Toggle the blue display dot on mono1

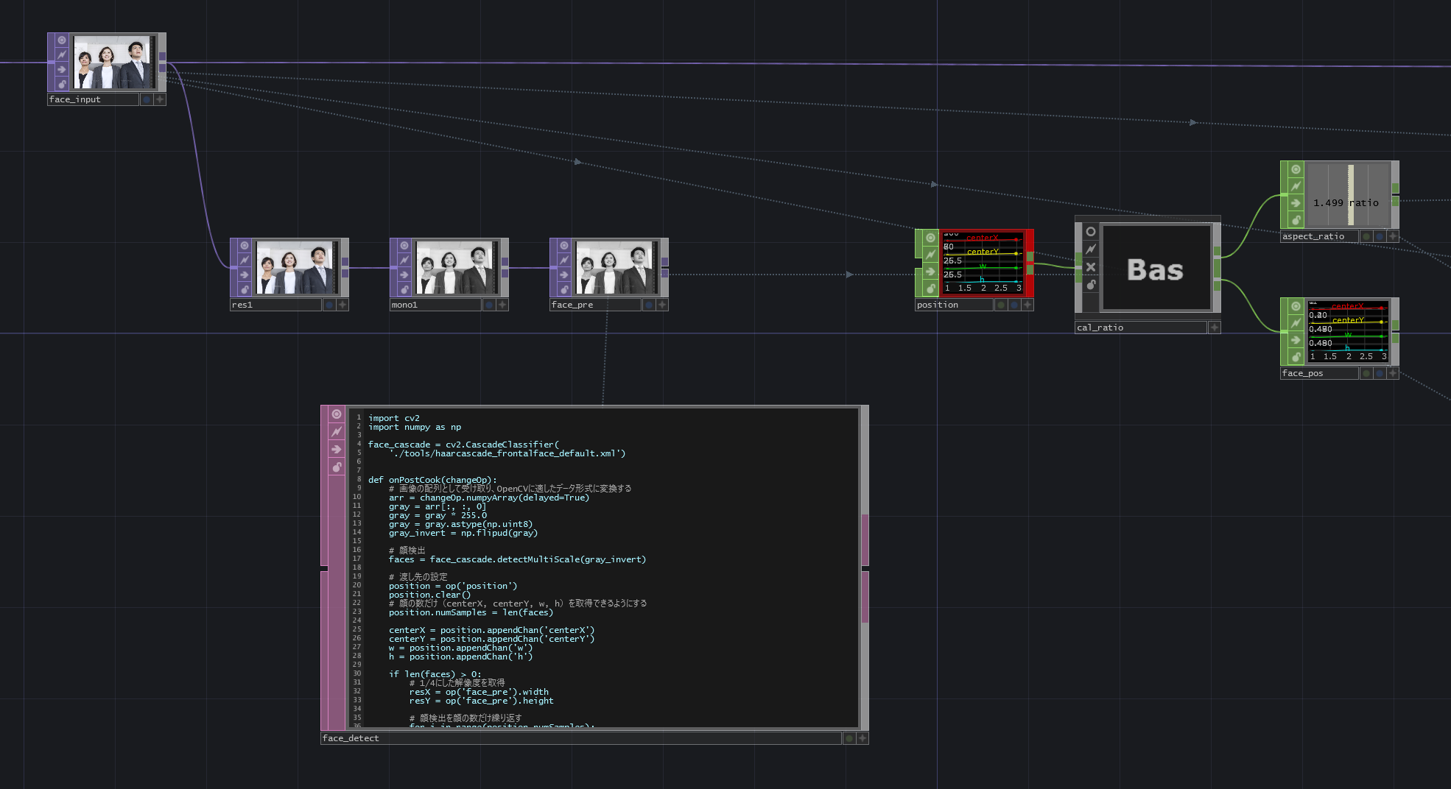coord(489,304)
